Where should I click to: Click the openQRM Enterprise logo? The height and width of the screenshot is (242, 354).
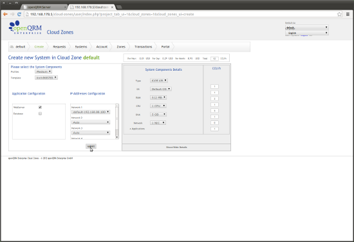[25, 28]
